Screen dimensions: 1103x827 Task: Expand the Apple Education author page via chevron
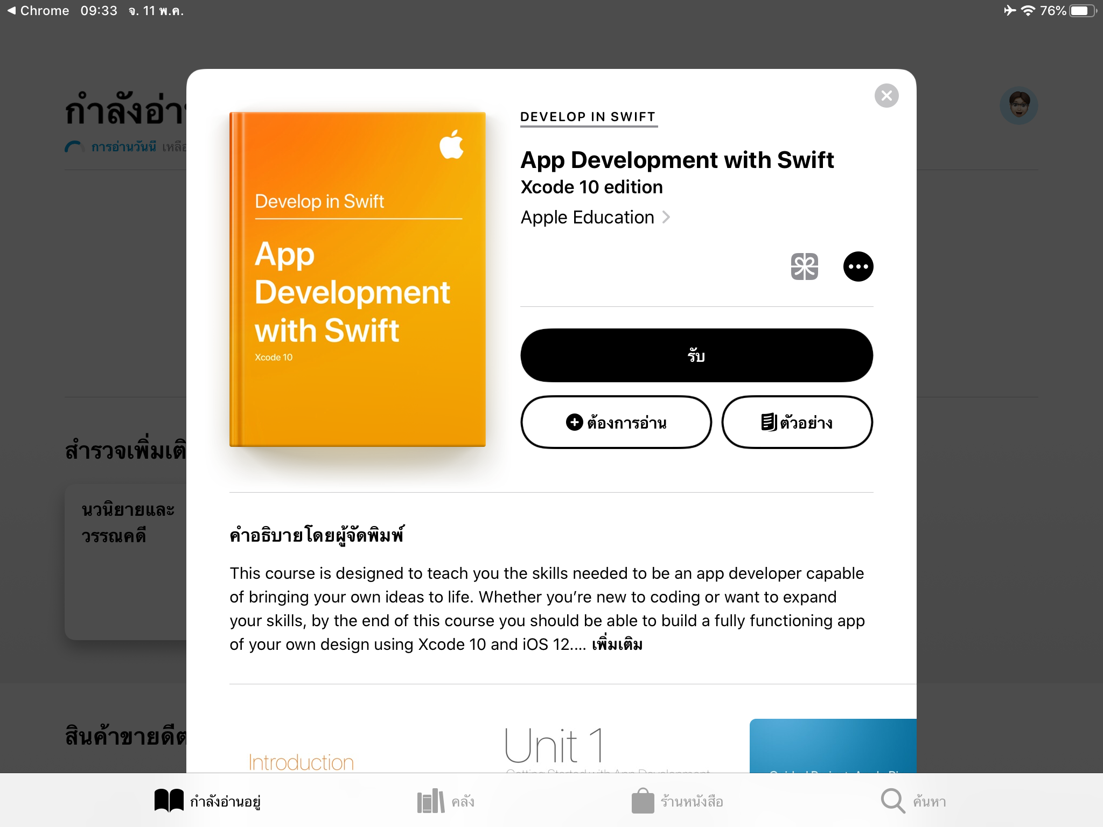pos(667,217)
